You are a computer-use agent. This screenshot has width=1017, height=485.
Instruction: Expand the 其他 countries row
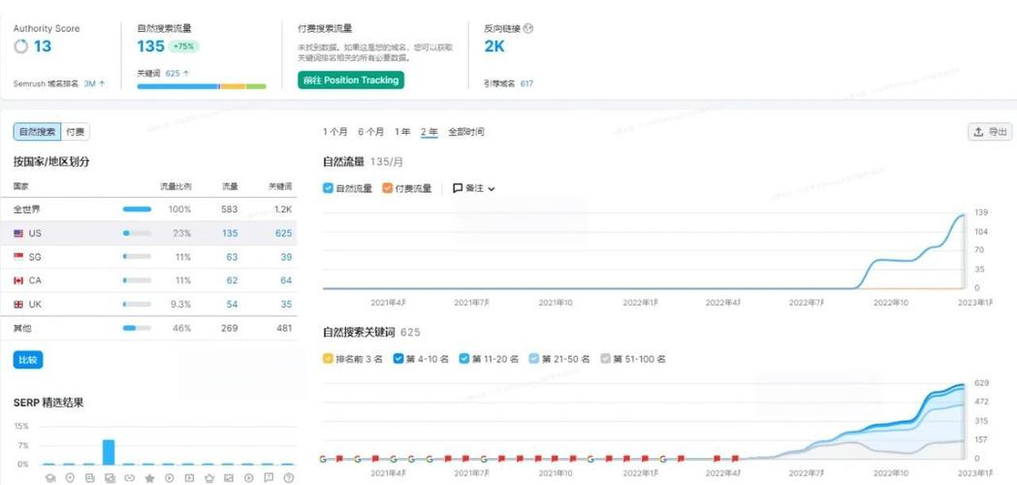21,328
